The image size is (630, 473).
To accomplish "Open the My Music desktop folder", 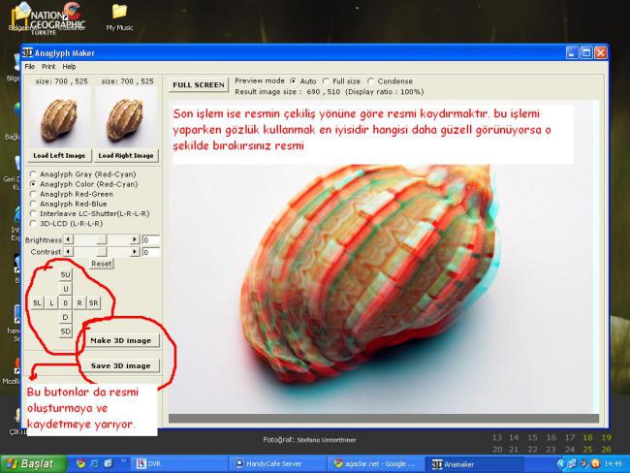I will tap(119, 16).
